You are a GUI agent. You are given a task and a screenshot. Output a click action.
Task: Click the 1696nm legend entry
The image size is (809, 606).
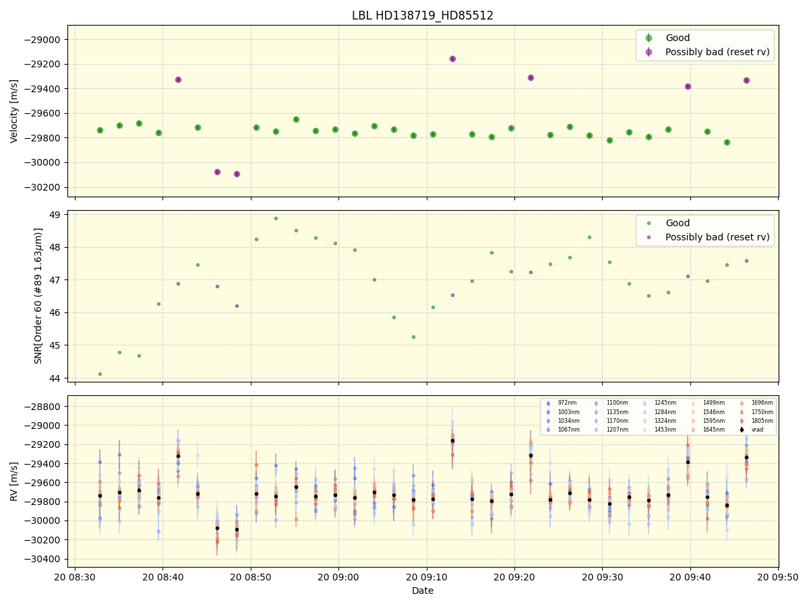pyautogui.click(x=756, y=403)
